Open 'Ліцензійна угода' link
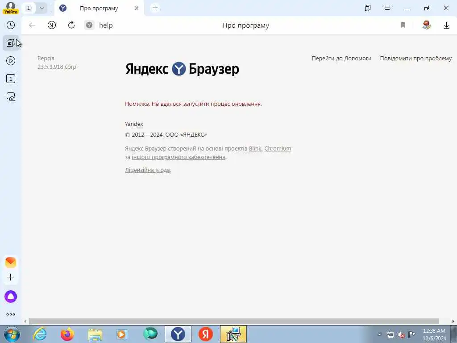457x343 pixels. coord(147,170)
